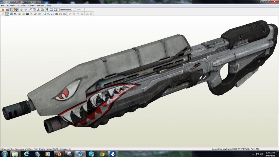This screenshot has width=279, height=157.
Task: Click the anchor toolbar icon
Action: (x=38, y=10)
